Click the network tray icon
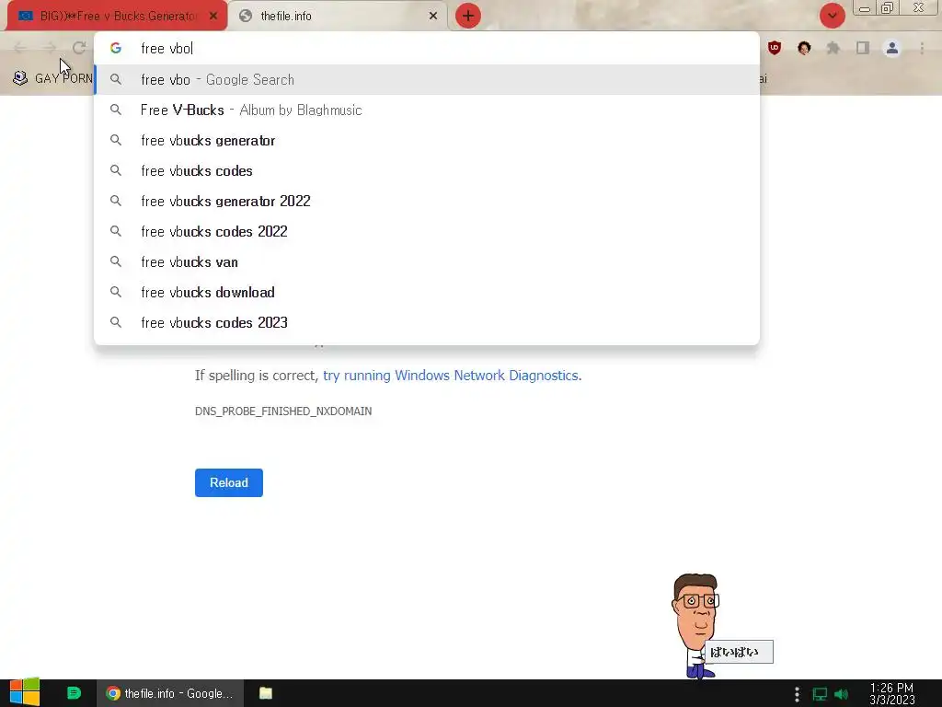The height and width of the screenshot is (707, 942). pyautogui.click(x=820, y=694)
